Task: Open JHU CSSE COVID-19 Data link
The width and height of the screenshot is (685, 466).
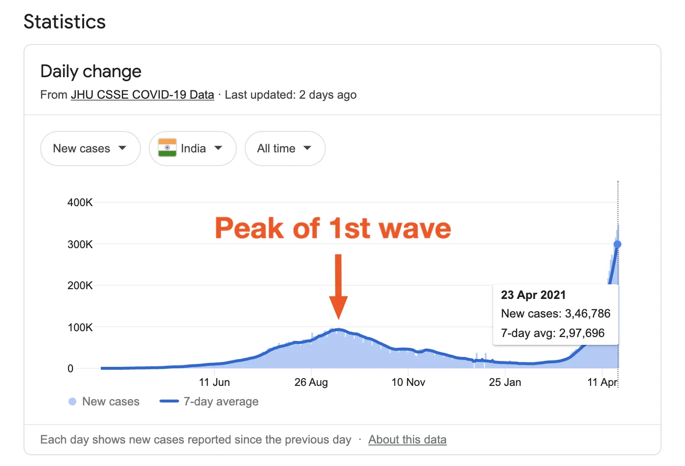Action: [142, 95]
